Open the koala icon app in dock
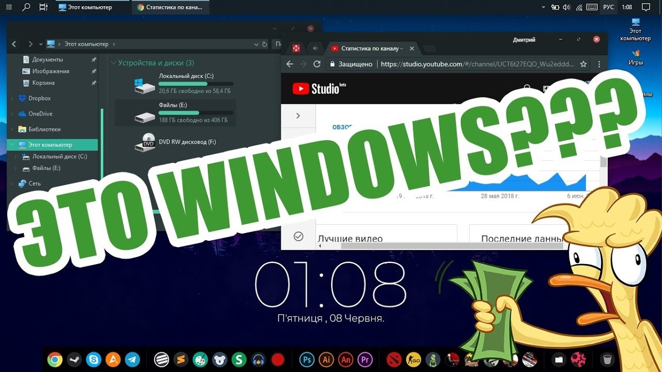662x372 pixels. (x=220, y=359)
